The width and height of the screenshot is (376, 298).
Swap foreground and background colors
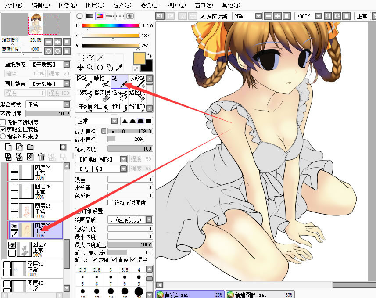(150, 56)
